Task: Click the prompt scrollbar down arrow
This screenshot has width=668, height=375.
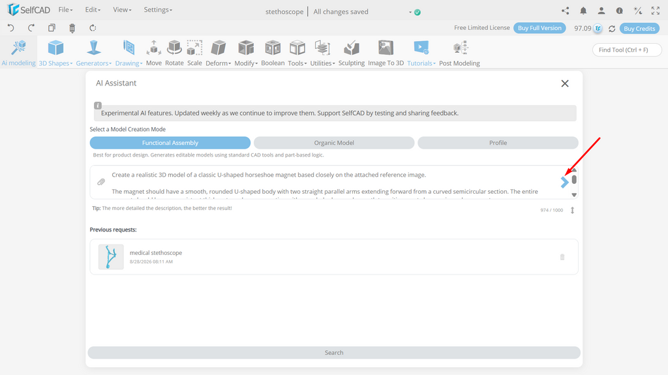Action: (x=574, y=195)
